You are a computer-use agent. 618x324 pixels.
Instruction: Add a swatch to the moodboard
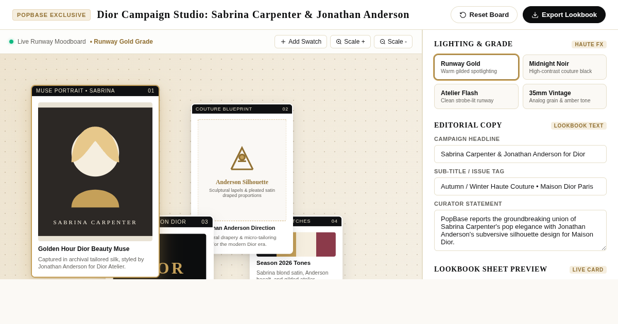(301, 42)
